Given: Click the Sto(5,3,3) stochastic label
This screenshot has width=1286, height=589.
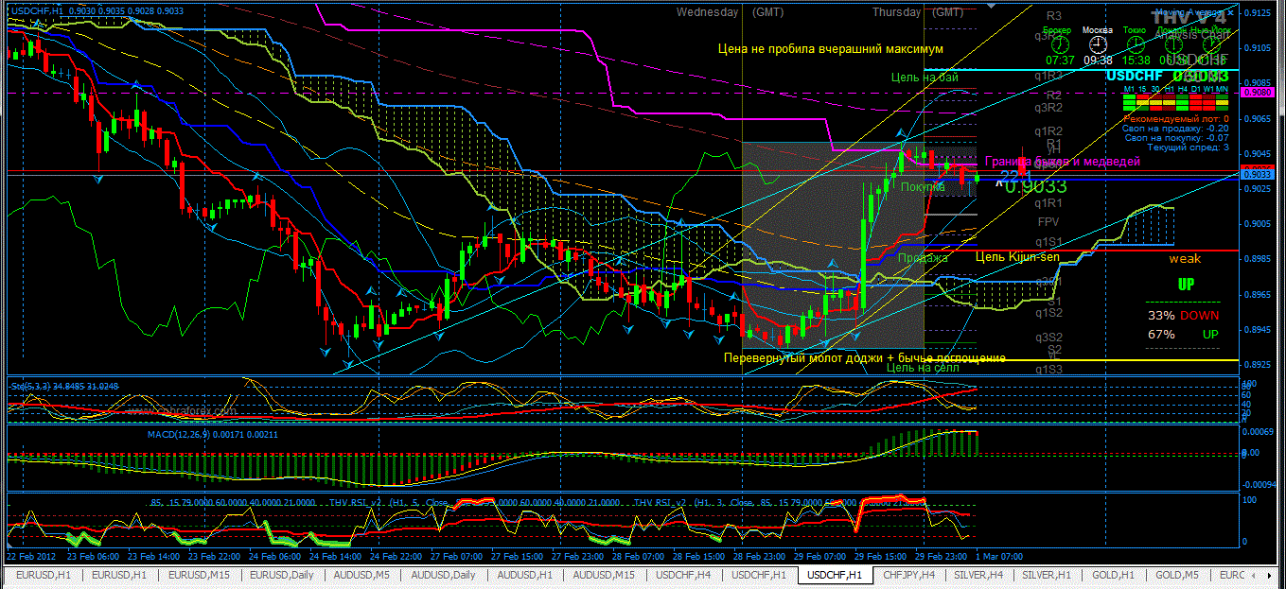Looking at the screenshot, I should pyautogui.click(x=62, y=386).
